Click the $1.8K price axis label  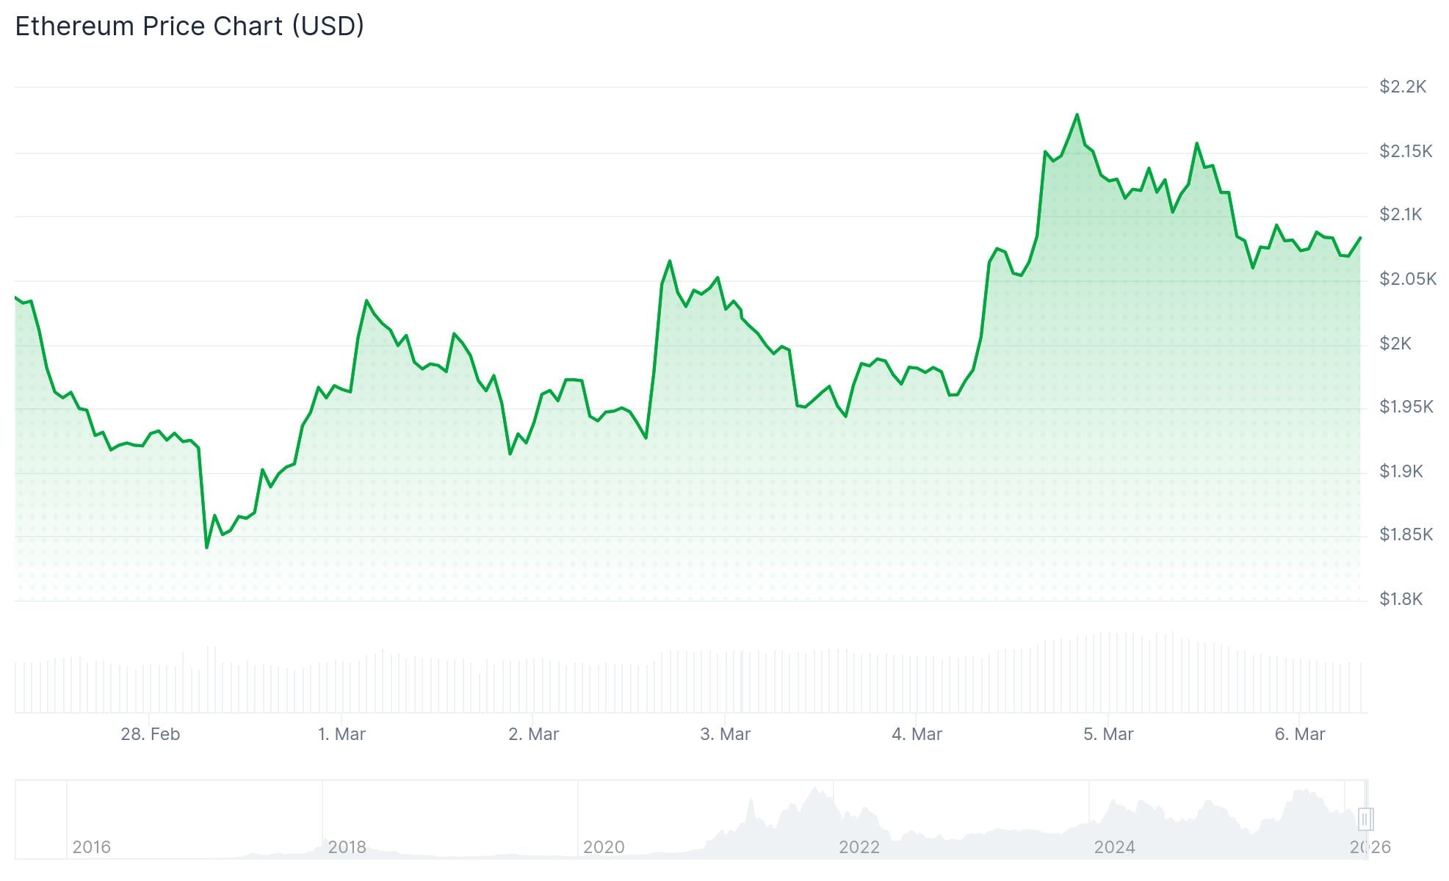pos(1401,599)
